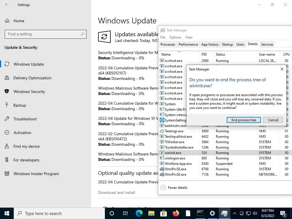This screenshot has width=292, height=219.
Task: Open the volume control in system tray
Action: (x=255, y=213)
